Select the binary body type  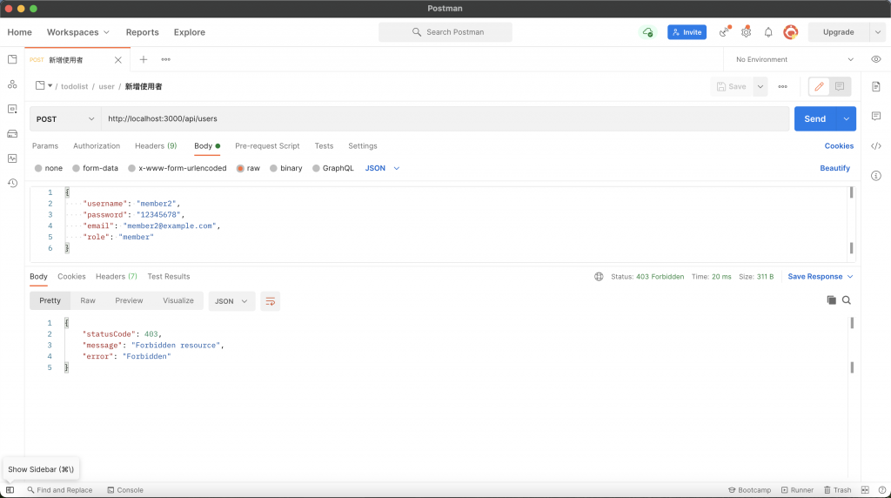click(286, 168)
